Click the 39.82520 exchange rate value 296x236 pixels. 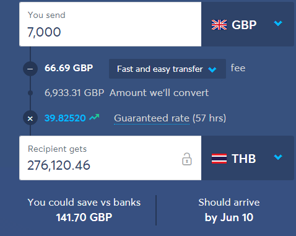pyautogui.click(x=65, y=118)
